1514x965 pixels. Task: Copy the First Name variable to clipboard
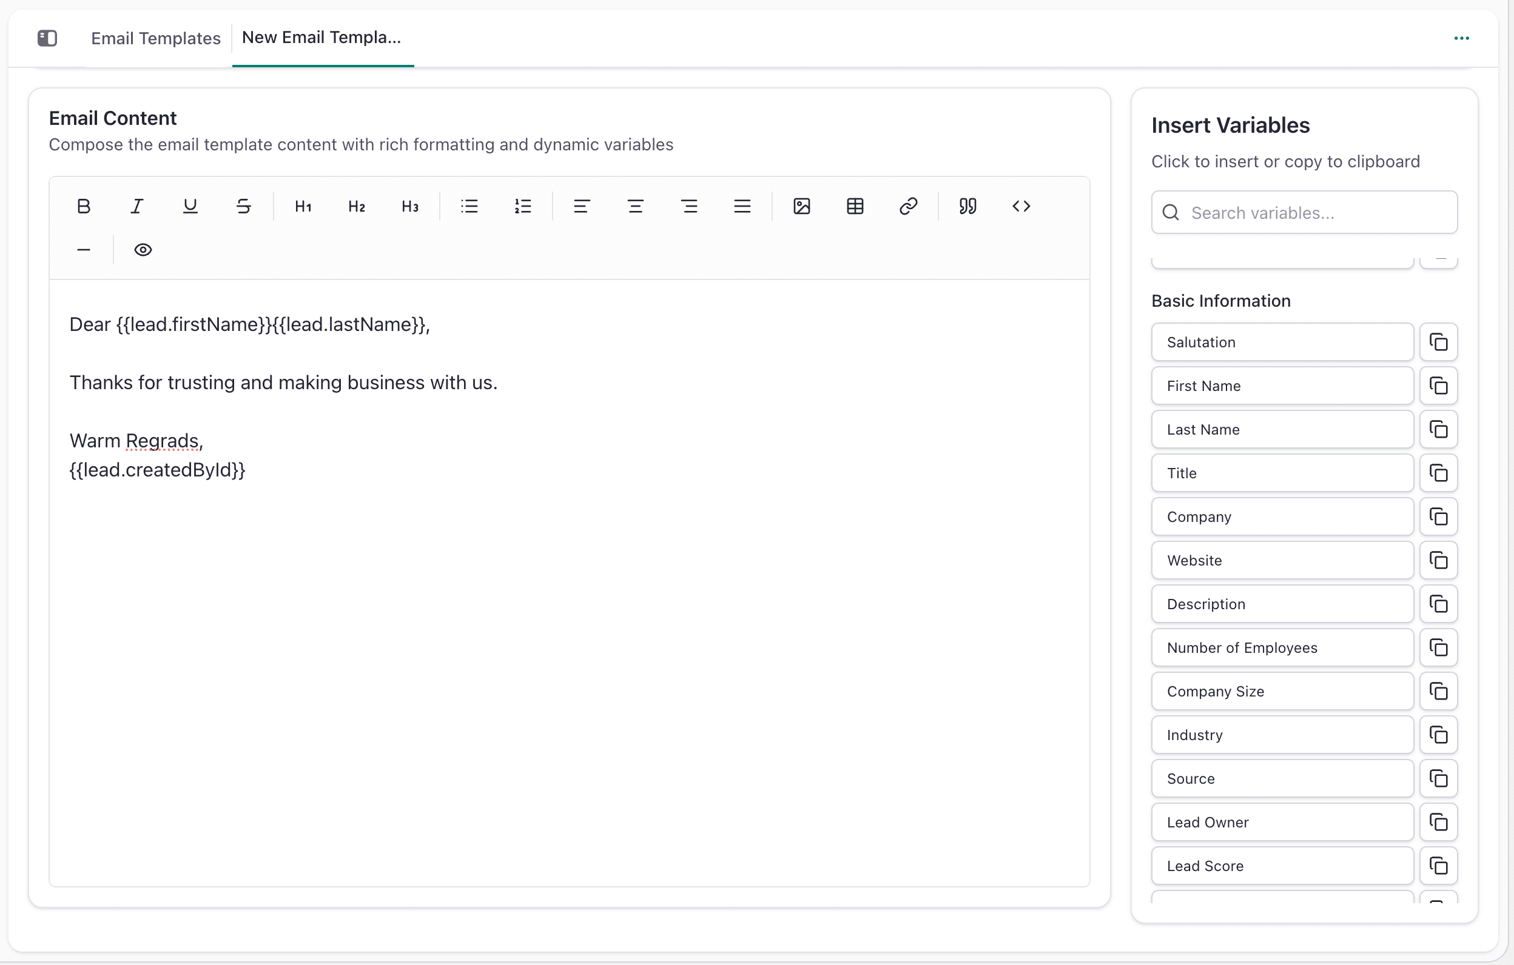point(1439,386)
